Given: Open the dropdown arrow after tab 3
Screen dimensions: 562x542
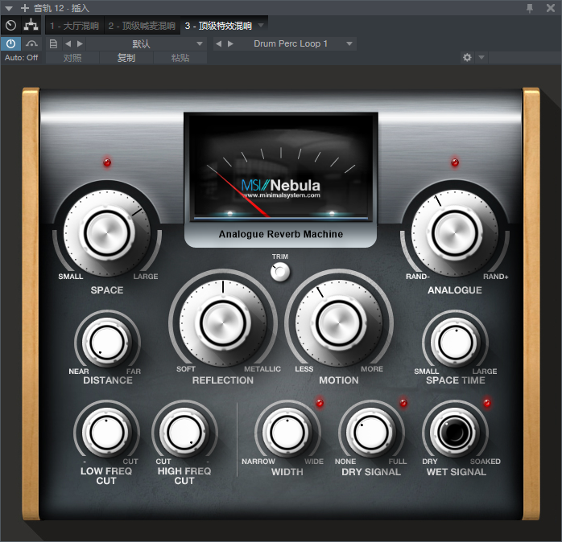Looking at the screenshot, I should (x=261, y=26).
